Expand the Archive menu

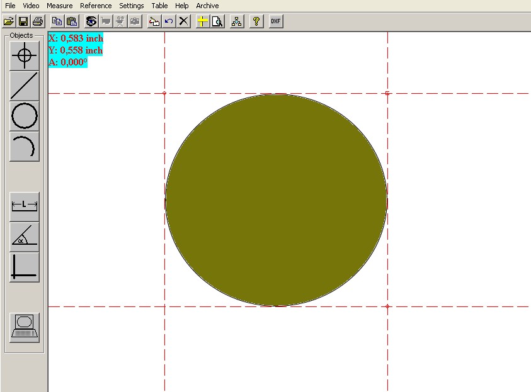coord(207,6)
